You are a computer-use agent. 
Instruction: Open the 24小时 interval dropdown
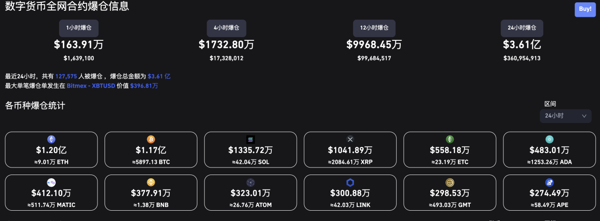coord(565,116)
